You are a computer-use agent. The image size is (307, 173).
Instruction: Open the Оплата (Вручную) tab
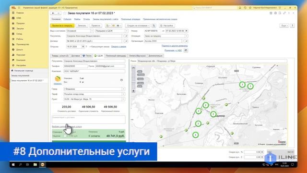pos(137,56)
